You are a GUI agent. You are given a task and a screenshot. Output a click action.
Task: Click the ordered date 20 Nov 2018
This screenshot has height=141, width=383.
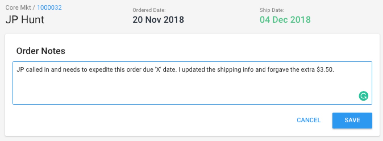pos(158,20)
